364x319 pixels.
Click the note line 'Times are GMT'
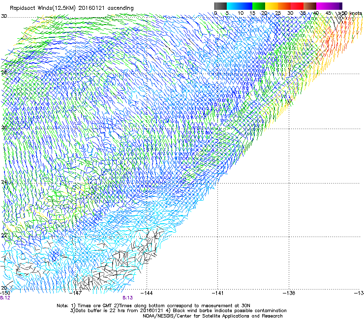point(95,306)
